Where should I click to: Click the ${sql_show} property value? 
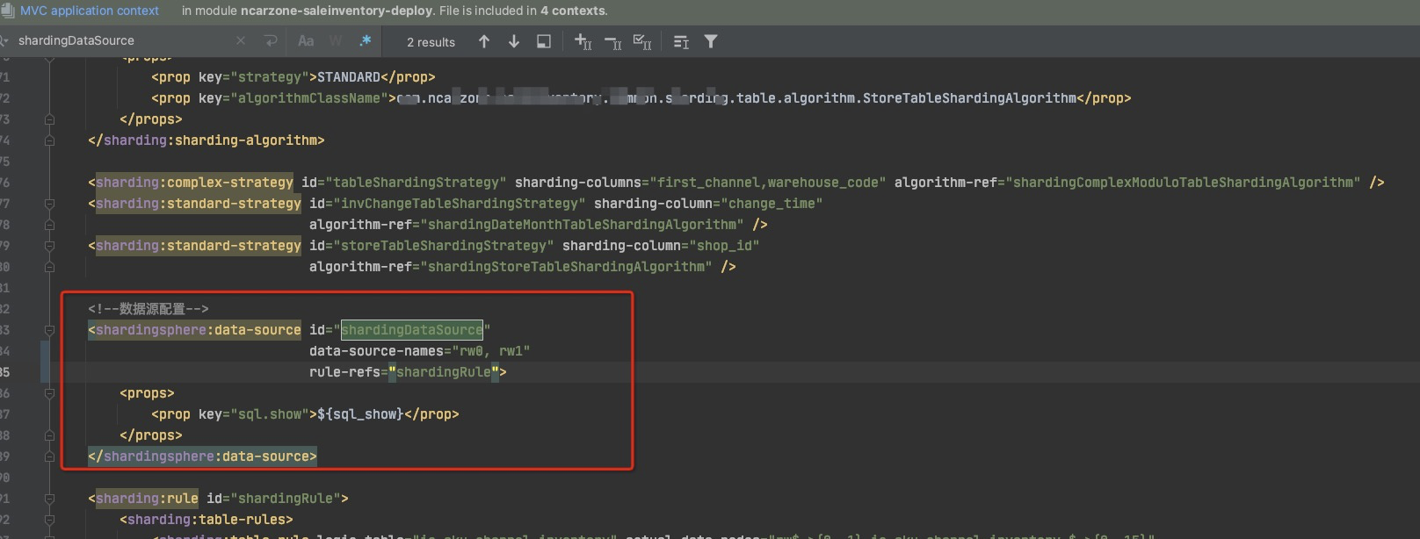pyautogui.click(x=360, y=414)
